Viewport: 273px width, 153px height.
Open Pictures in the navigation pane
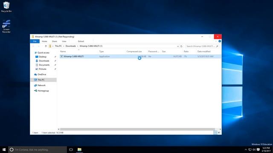coord(43,69)
